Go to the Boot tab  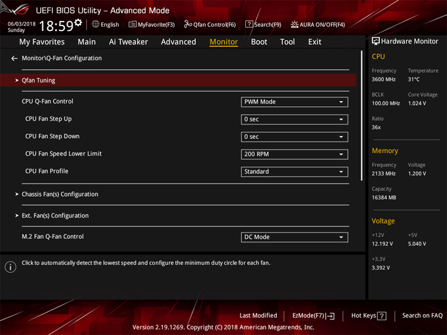click(259, 42)
